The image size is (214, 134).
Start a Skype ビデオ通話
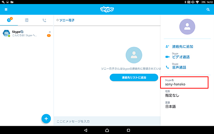(x=181, y=57)
